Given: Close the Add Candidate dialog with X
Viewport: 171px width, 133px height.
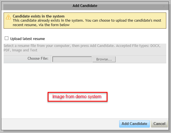Looking at the screenshot, I should tap(164, 6).
